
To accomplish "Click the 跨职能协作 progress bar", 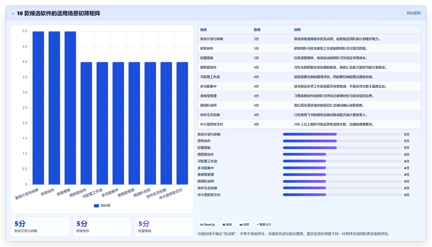I will (342, 154).
